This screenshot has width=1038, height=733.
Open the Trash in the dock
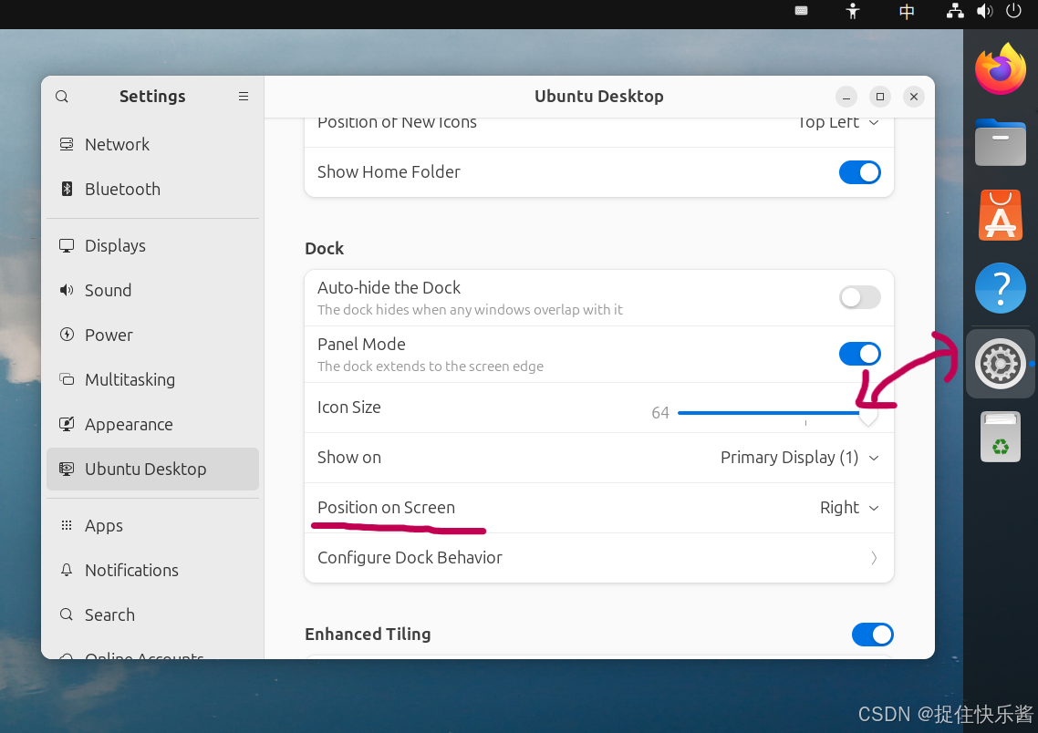(1001, 437)
